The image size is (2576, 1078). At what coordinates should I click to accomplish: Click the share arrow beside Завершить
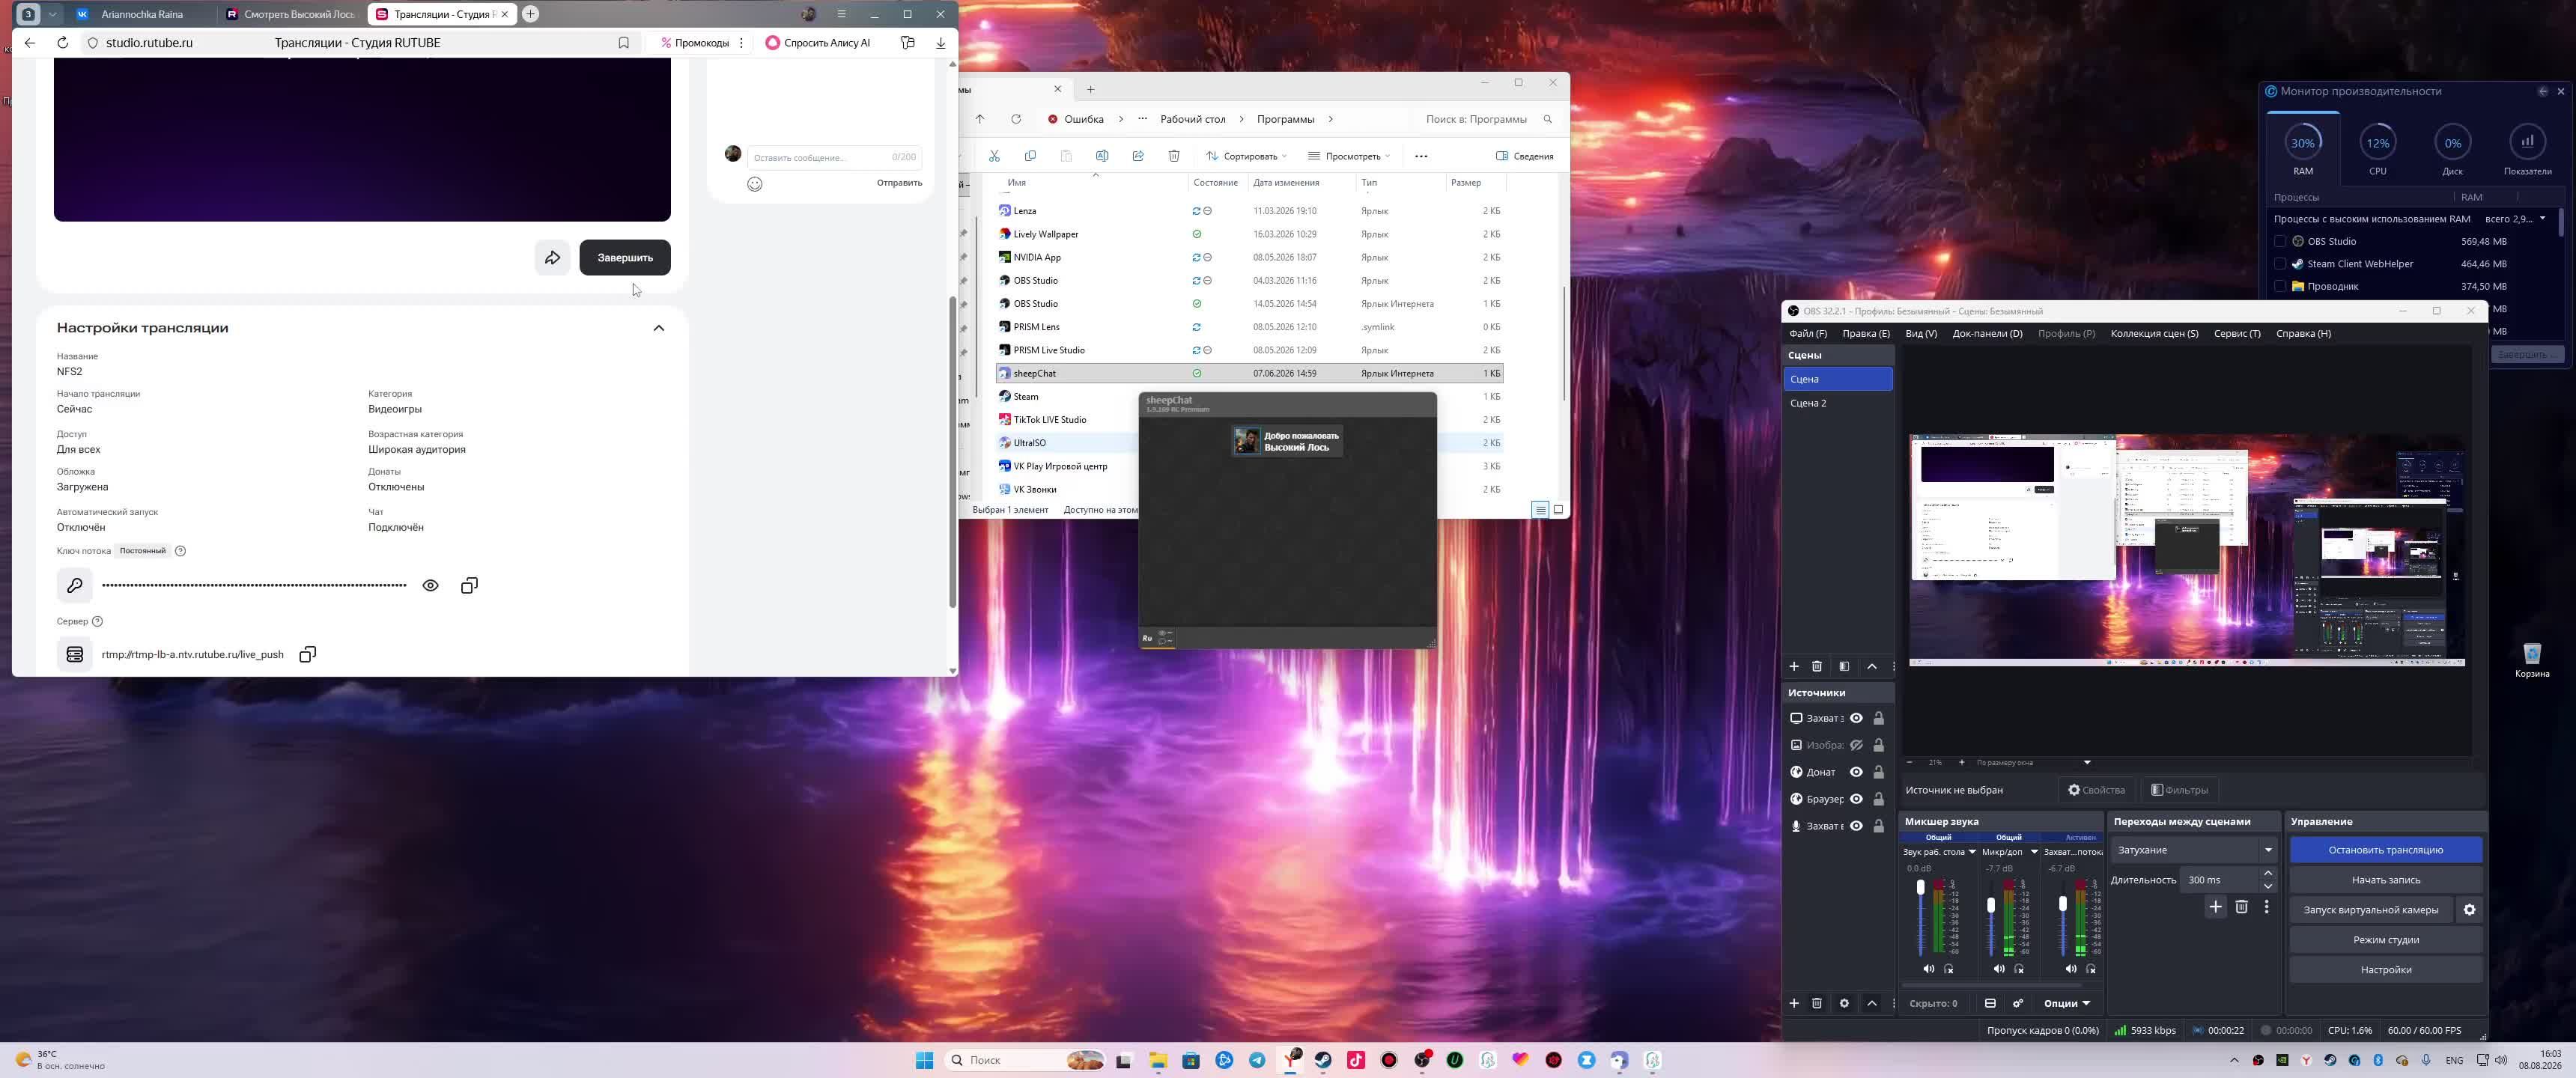pos(552,258)
